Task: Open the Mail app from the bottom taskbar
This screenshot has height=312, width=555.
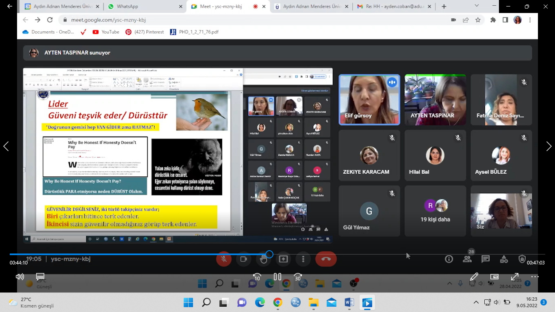Action: [331, 302]
